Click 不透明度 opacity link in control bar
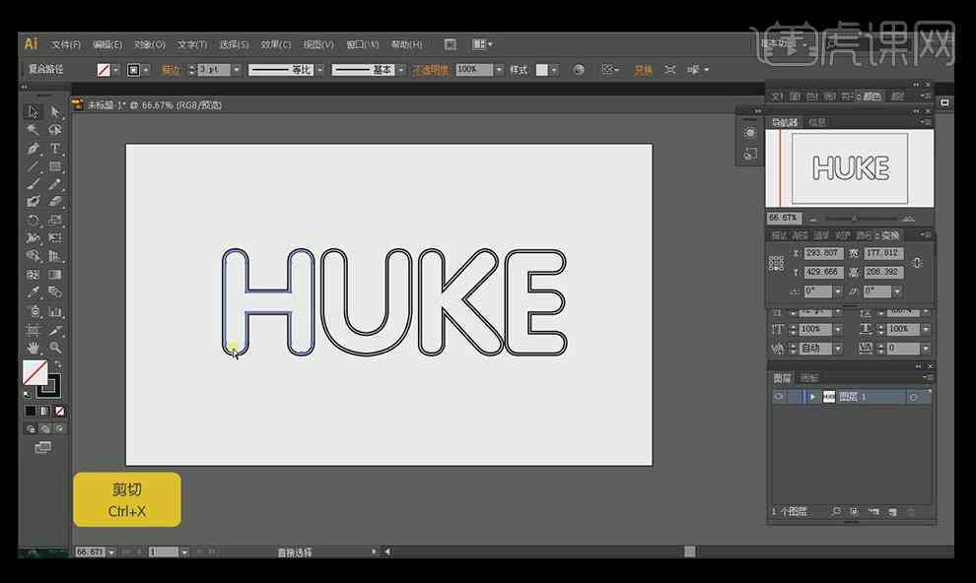The image size is (976, 583). point(431,70)
